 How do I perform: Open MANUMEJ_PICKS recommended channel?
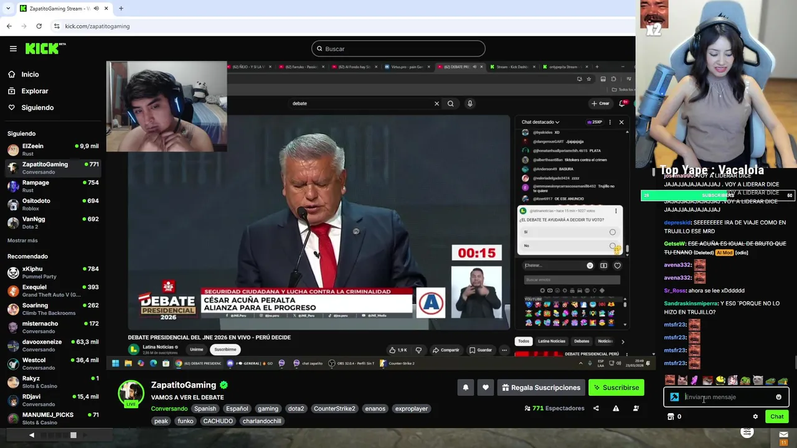coord(53,418)
